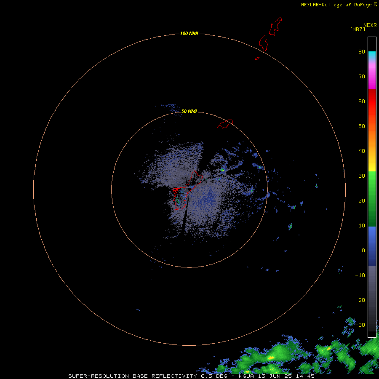
Task: Click the green band of the color bar
Action: point(372,199)
